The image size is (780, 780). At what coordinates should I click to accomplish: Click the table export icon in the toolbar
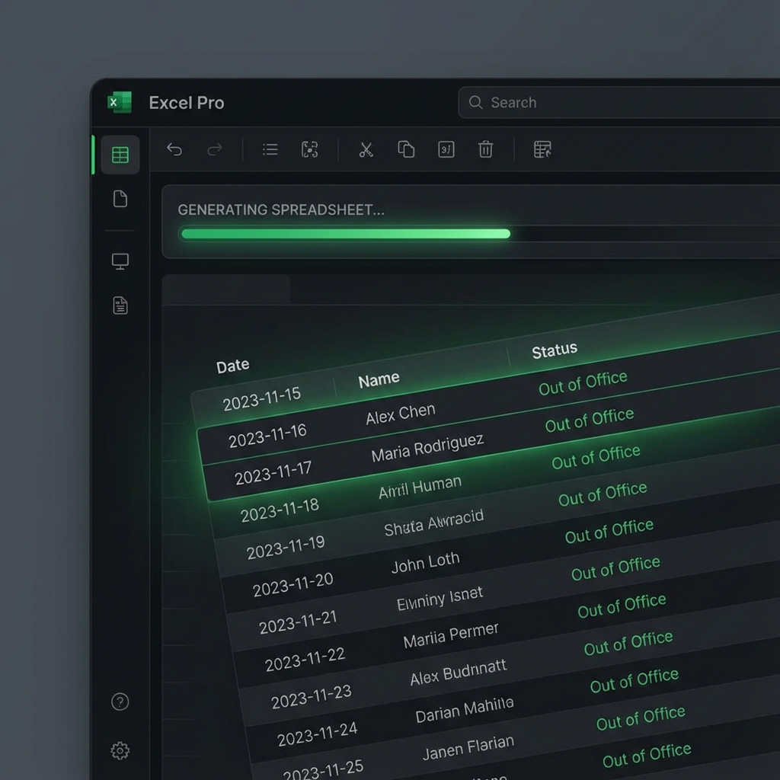tap(542, 149)
